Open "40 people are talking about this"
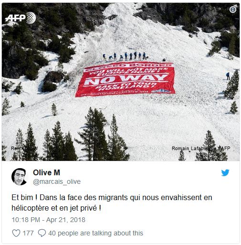 point(96,233)
